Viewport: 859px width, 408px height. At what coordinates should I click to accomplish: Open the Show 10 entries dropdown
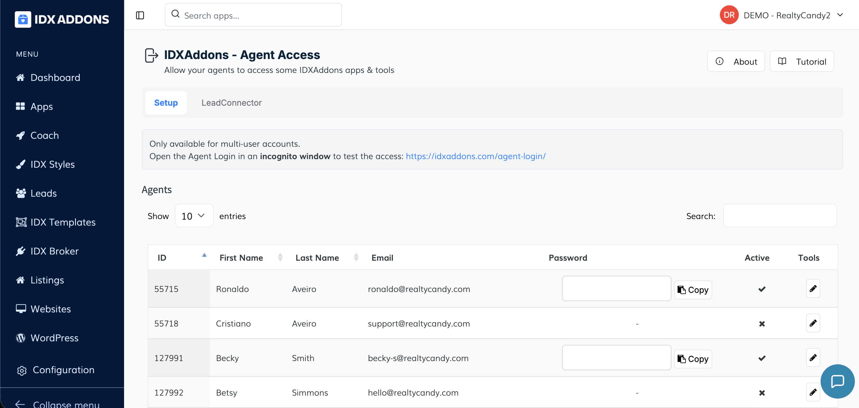194,216
